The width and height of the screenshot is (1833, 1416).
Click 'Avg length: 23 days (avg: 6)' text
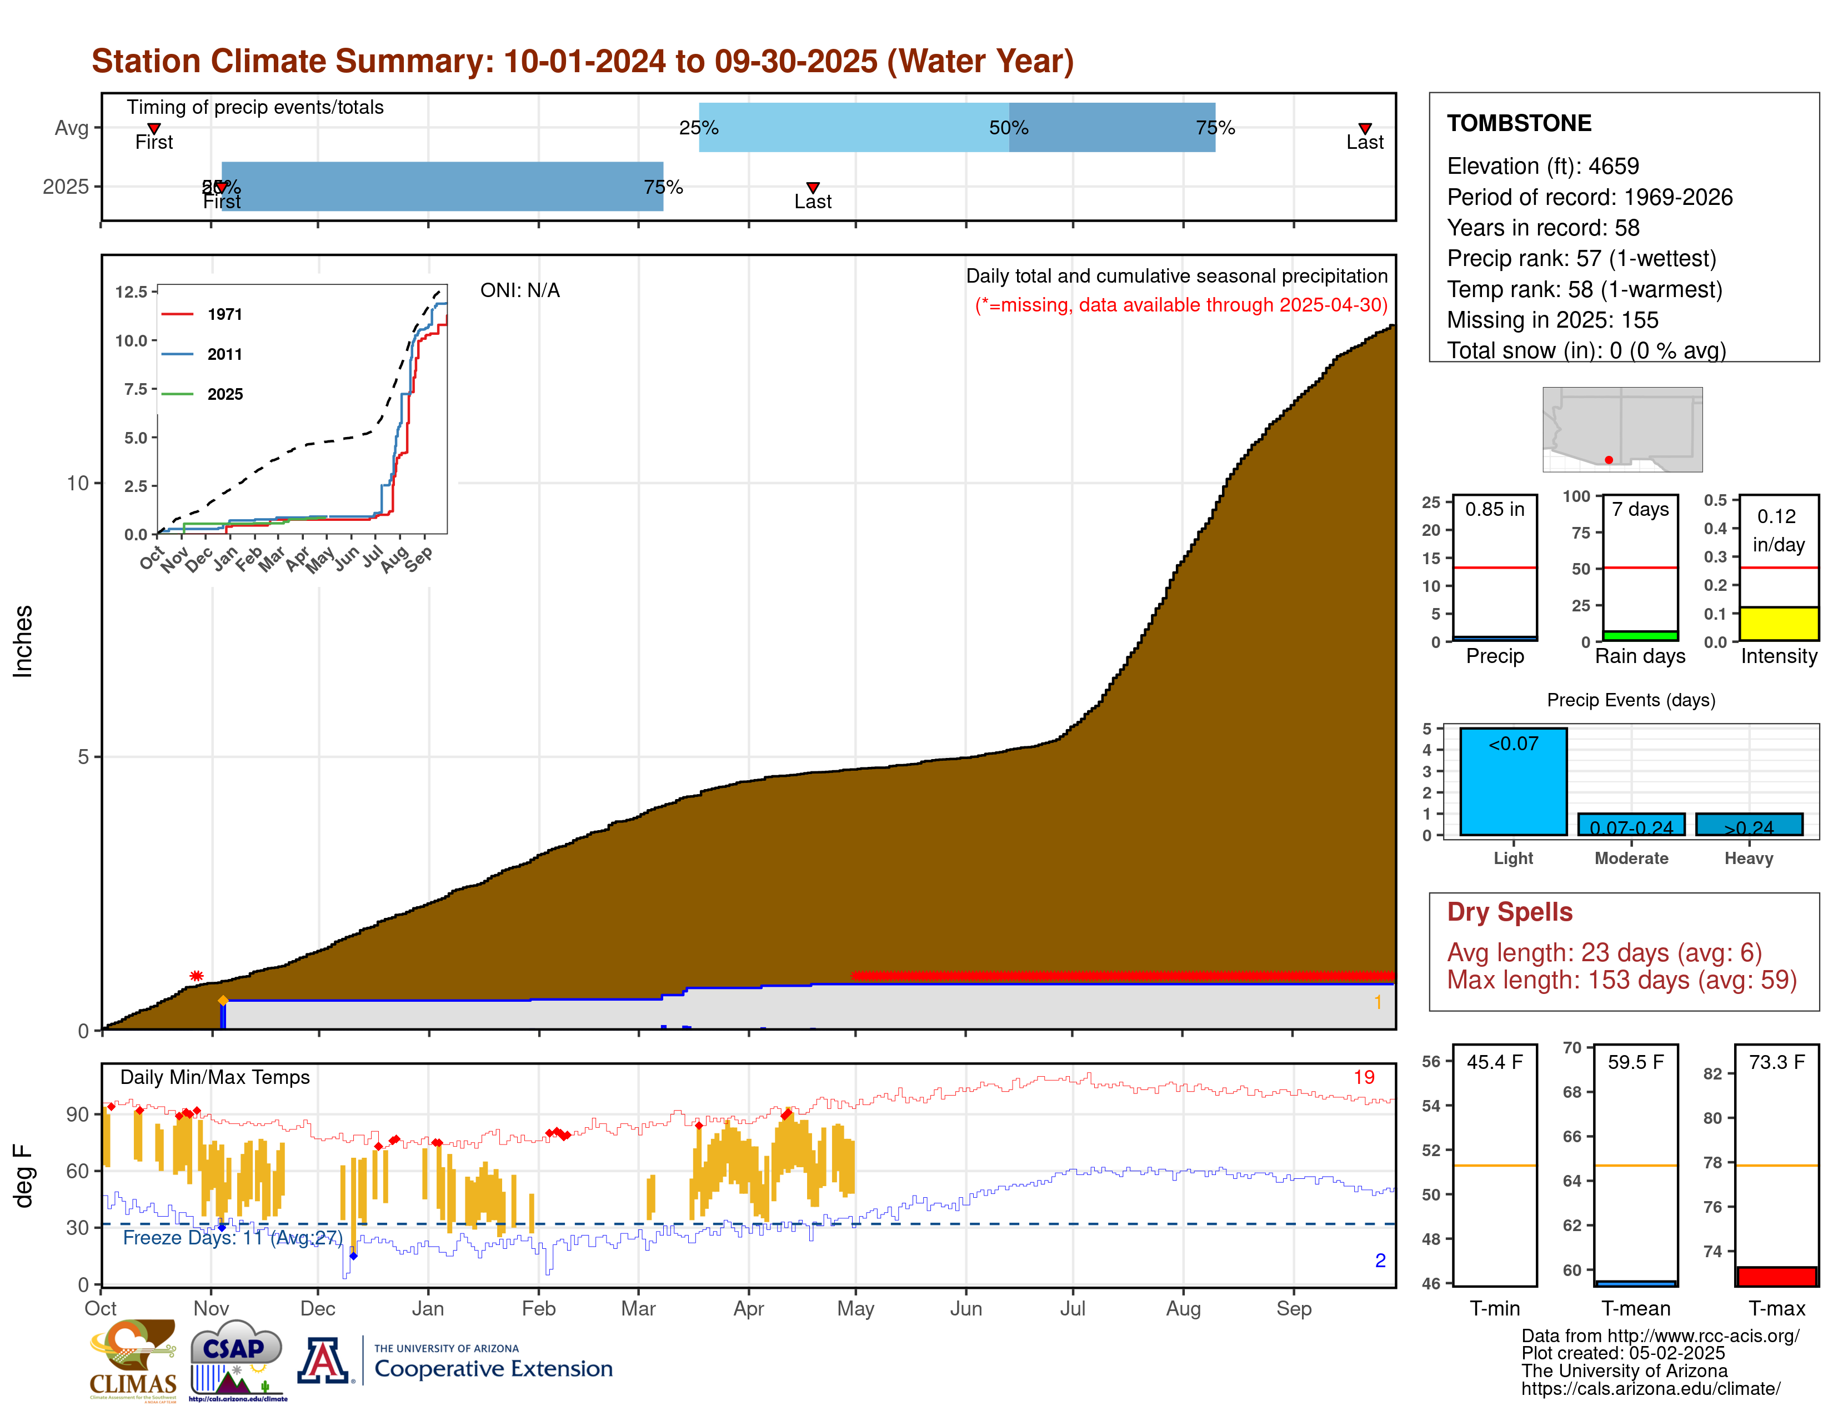[1605, 953]
